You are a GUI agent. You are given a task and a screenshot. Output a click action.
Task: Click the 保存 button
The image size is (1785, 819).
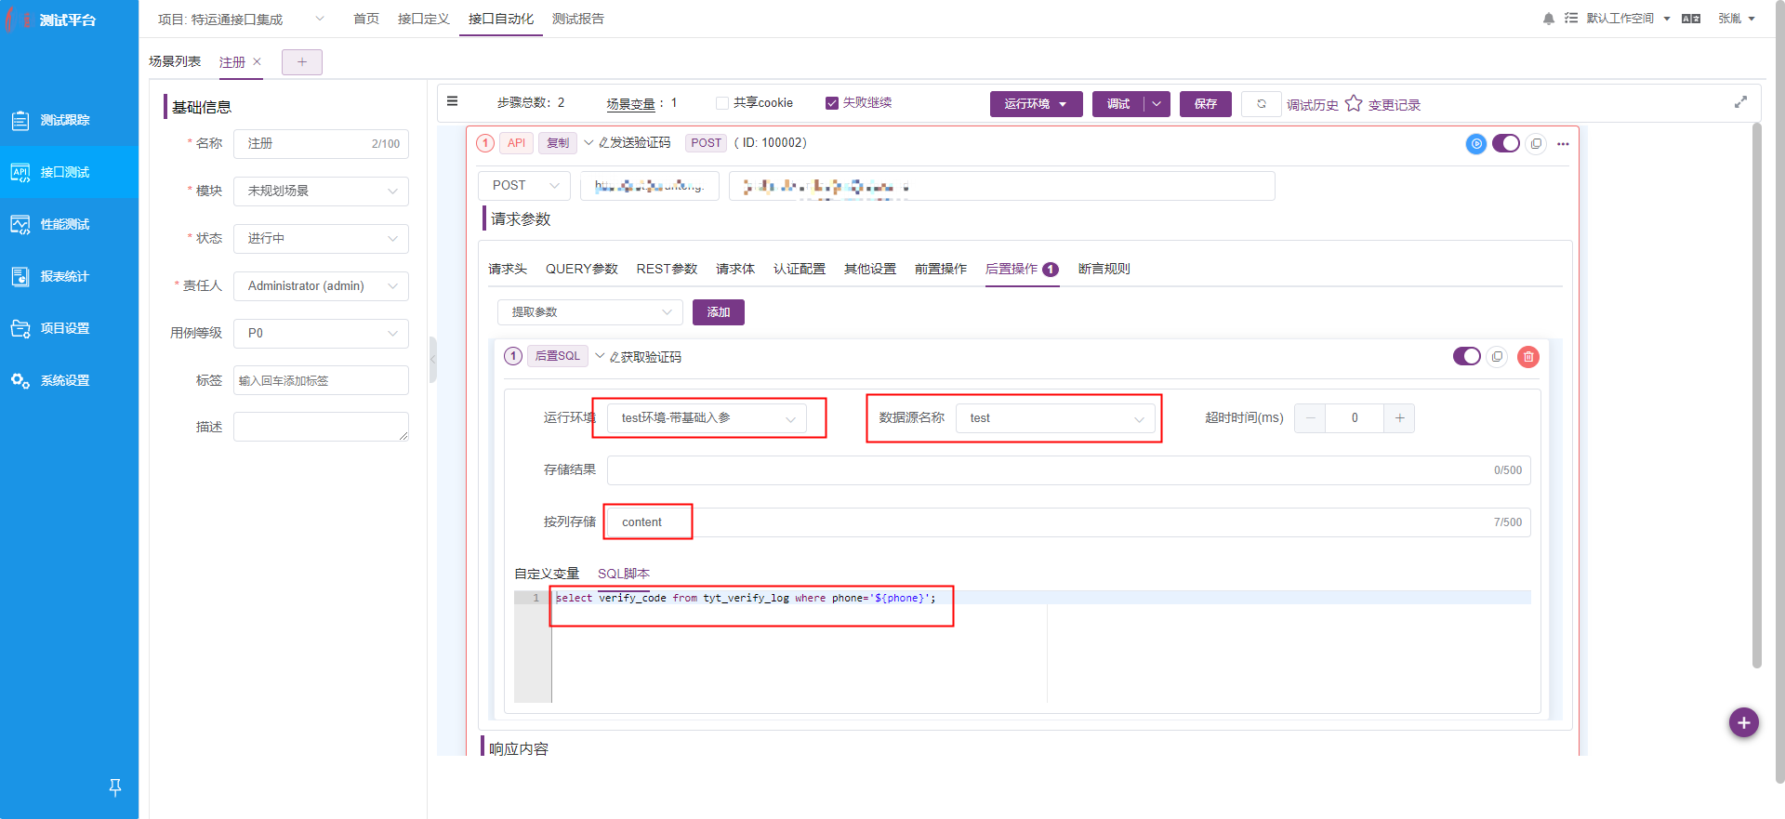coord(1206,104)
